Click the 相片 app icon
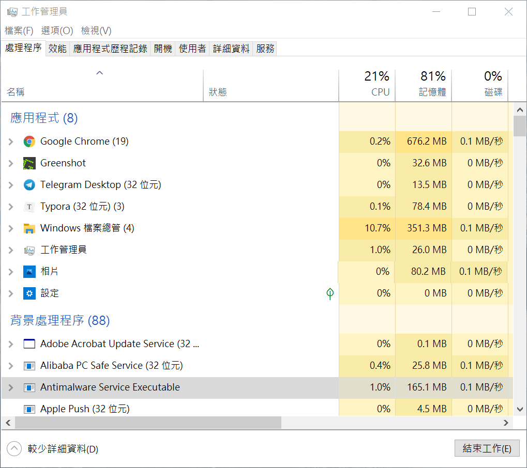 [x=29, y=272]
